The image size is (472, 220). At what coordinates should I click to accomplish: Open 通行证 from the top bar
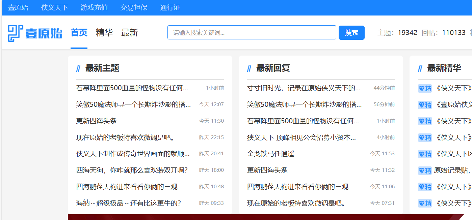(170, 7)
